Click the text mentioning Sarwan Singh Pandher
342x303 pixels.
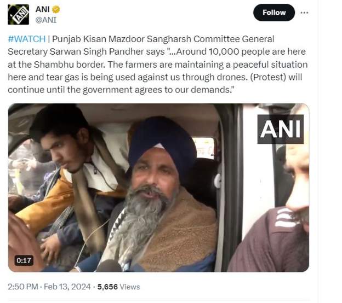click(x=104, y=51)
